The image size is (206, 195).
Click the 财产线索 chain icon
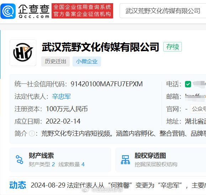20,159
